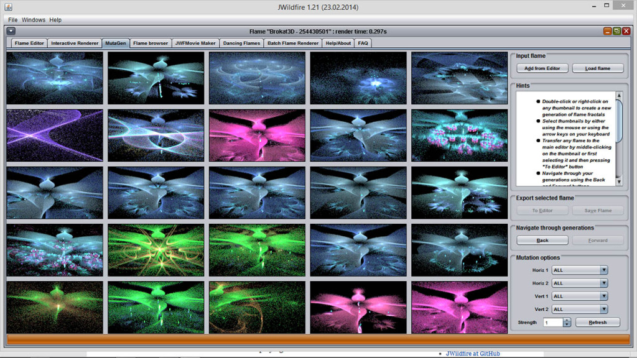Decrease Strength with the spinner down arrow
637x358 pixels.
click(x=567, y=324)
